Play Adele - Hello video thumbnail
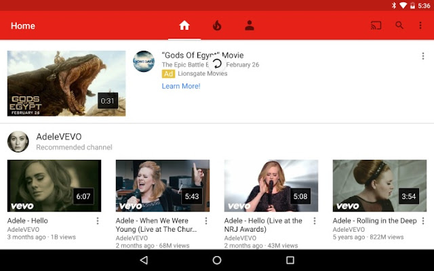The image size is (434, 271). (54, 186)
